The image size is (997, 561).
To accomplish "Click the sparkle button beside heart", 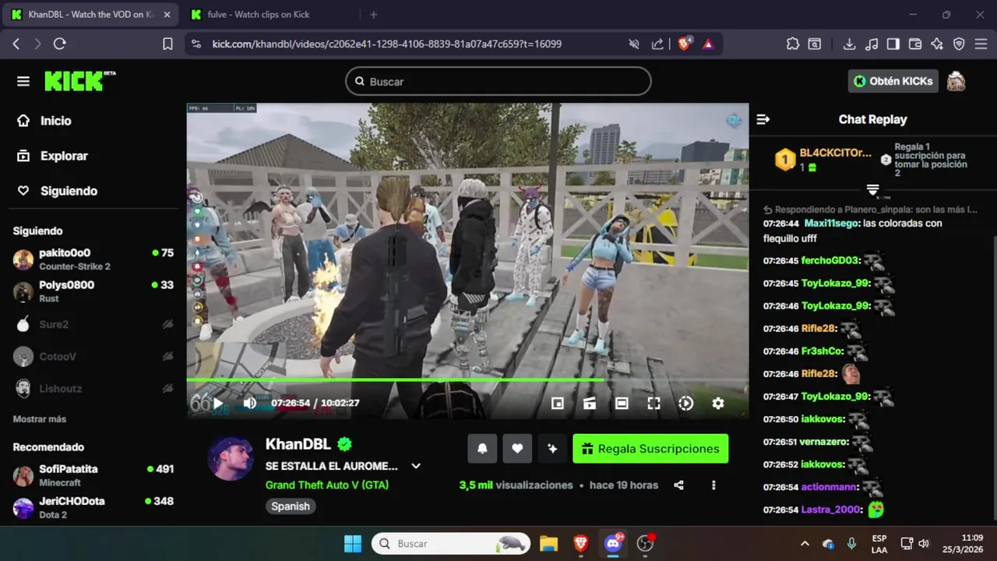I will point(552,449).
